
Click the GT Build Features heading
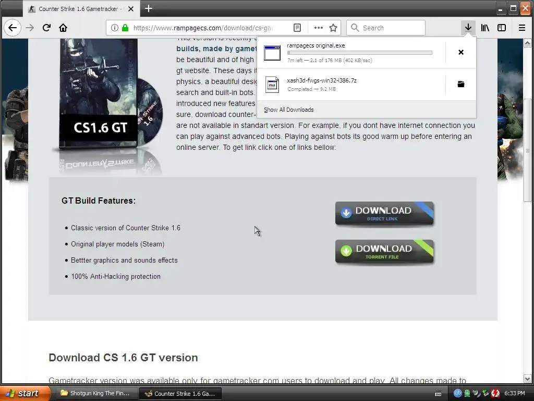(99, 200)
